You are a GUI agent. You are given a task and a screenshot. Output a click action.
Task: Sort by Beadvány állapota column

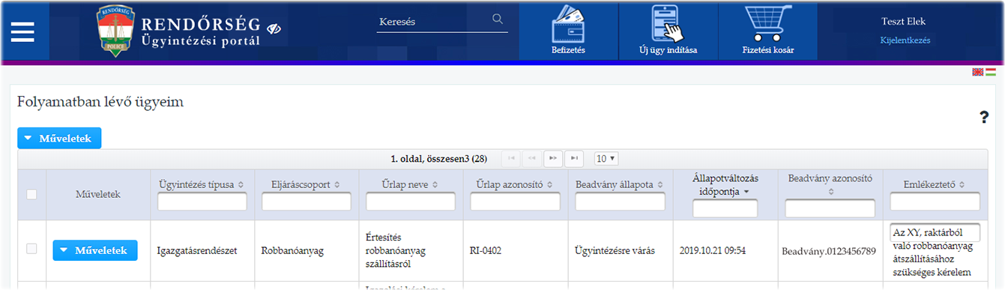[661, 184]
